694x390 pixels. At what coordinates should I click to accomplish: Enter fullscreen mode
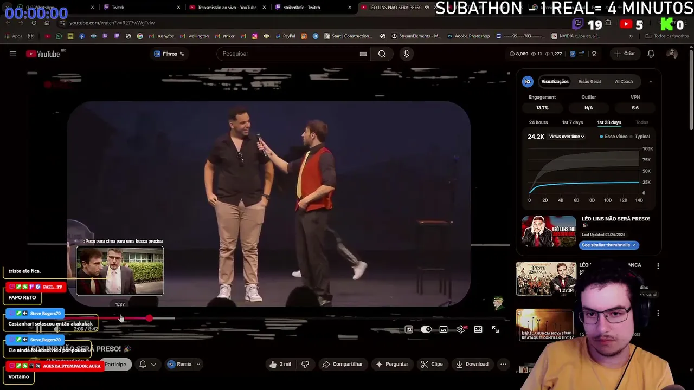pyautogui.click(x=496, y=329)
